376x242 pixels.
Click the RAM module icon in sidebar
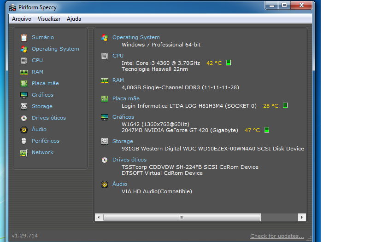(x=24, y=72)
